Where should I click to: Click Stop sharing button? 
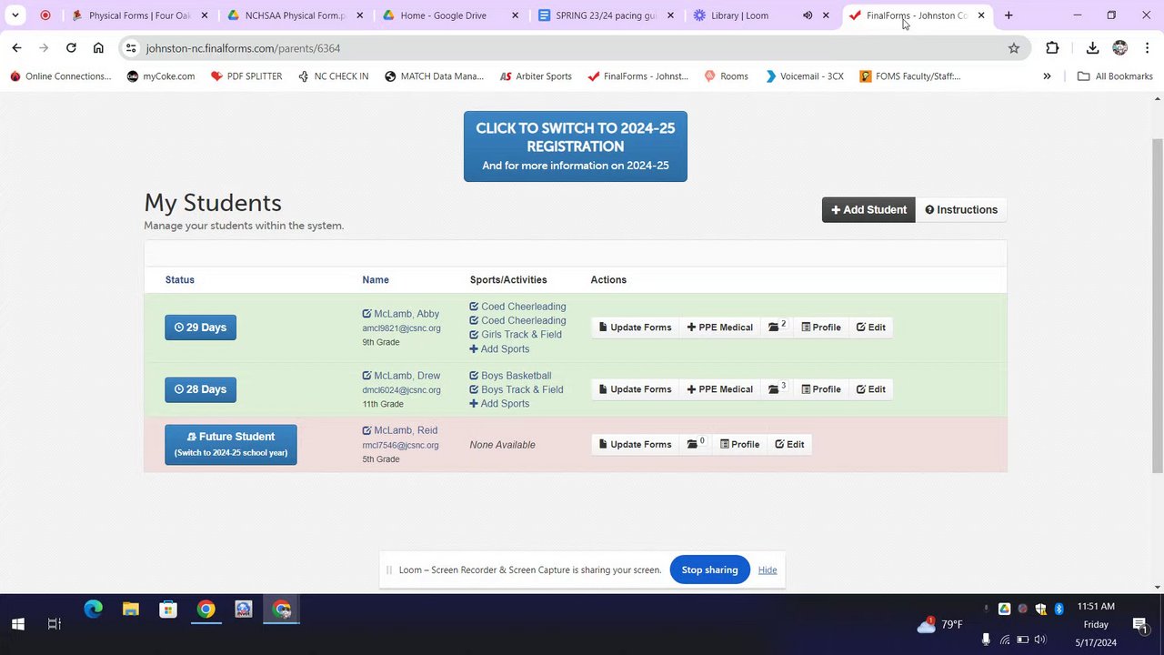coord(709,569)
